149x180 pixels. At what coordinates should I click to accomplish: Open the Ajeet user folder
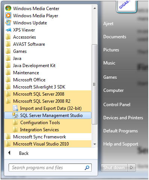click(x=108, y=24)
